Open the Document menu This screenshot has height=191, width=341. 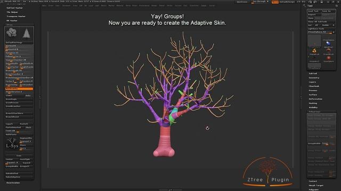tap(66, 6)
